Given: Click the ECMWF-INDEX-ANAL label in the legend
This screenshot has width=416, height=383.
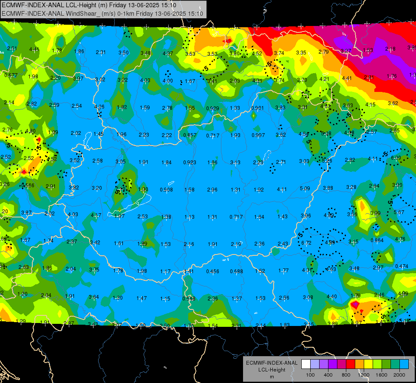Looking at the screenshot, I should tap(272, 363).
